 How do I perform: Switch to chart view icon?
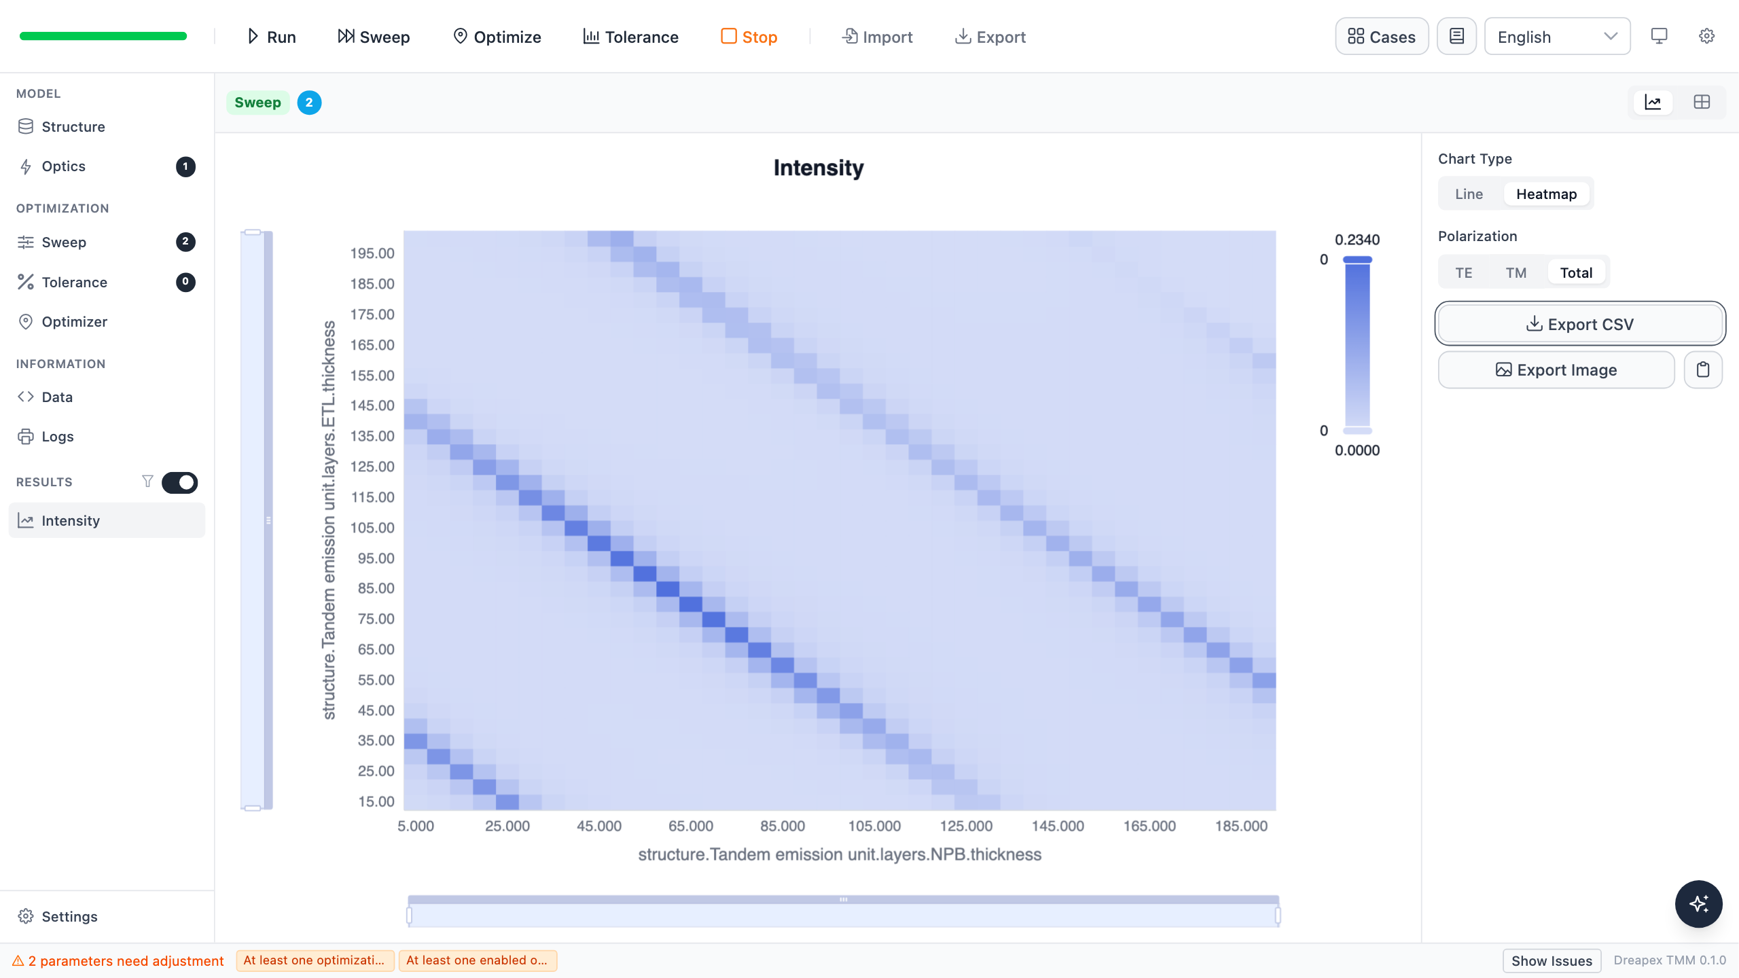[x=1653, y=103]
